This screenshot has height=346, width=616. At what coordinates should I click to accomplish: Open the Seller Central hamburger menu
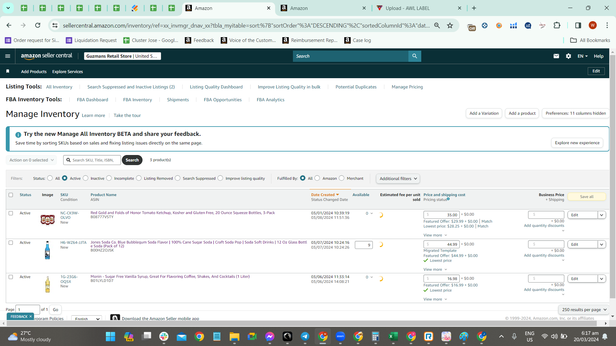click(x=8, y=56)
